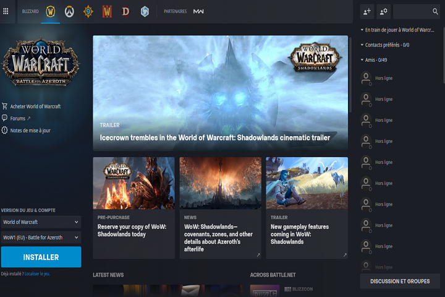The image size is (445, 297).
Task: Open the WoW1 (EU) account dropdown
Action: [41, 238]
